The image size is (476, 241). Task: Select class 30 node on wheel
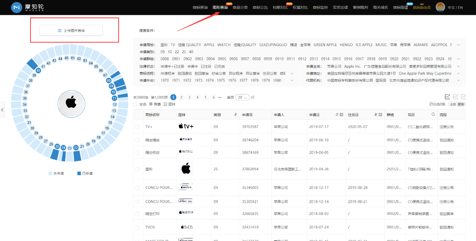[x=32, y=128]
